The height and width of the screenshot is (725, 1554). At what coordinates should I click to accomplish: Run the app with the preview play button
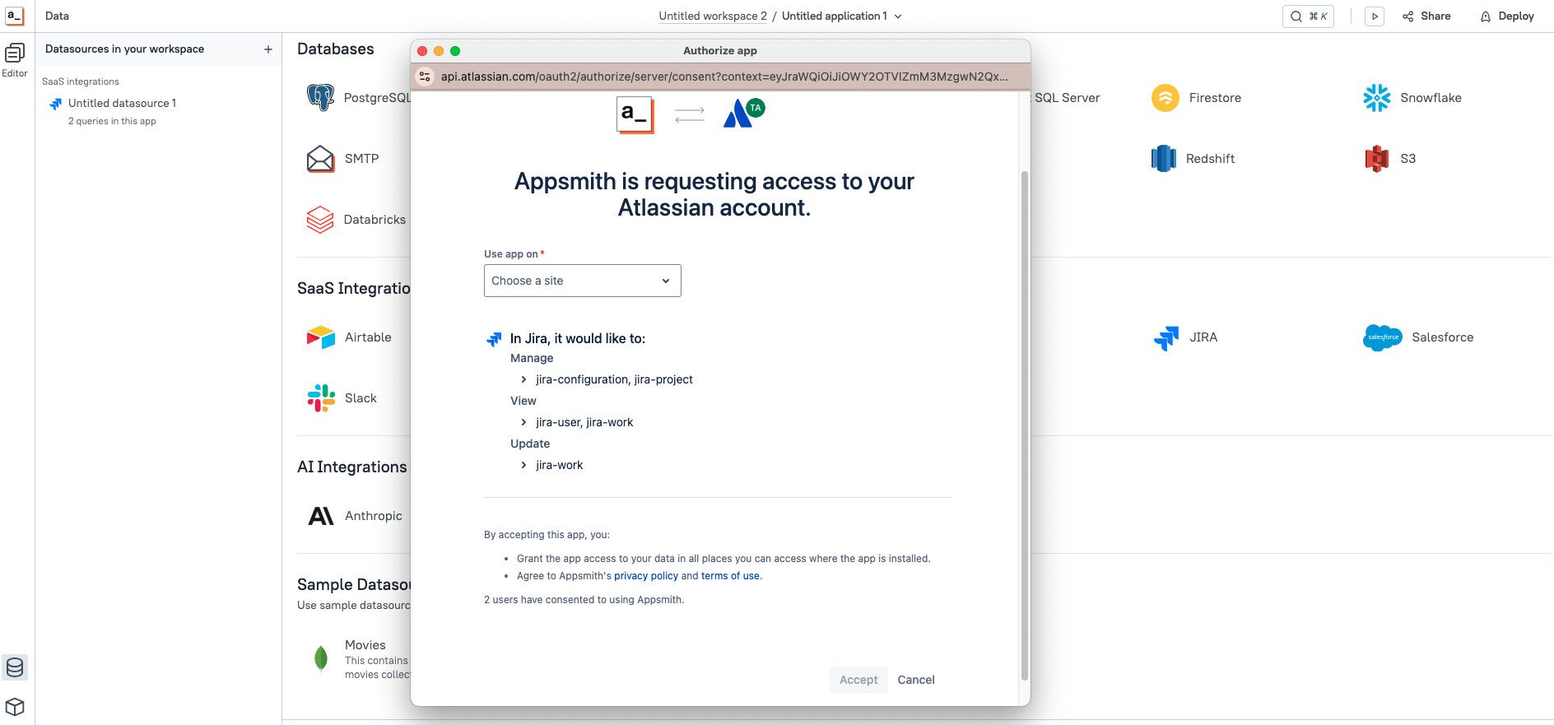(x=1374, y=16)
